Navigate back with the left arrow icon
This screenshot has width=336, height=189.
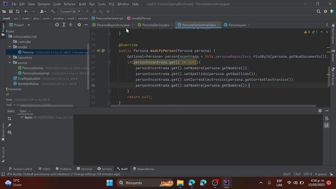pyautogui.click(x=26, y=12)
